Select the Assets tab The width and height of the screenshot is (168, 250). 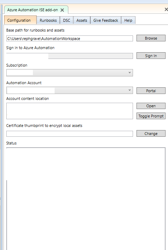82,20
